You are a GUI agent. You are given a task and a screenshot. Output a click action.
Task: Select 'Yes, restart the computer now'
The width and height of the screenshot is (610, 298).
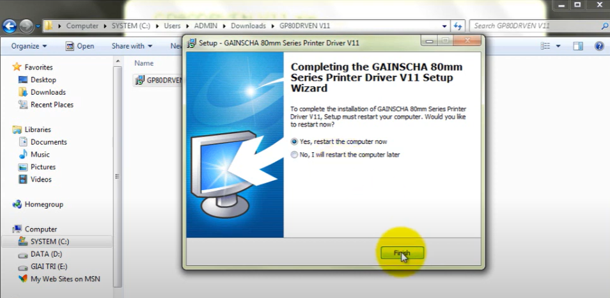(340, 141)
